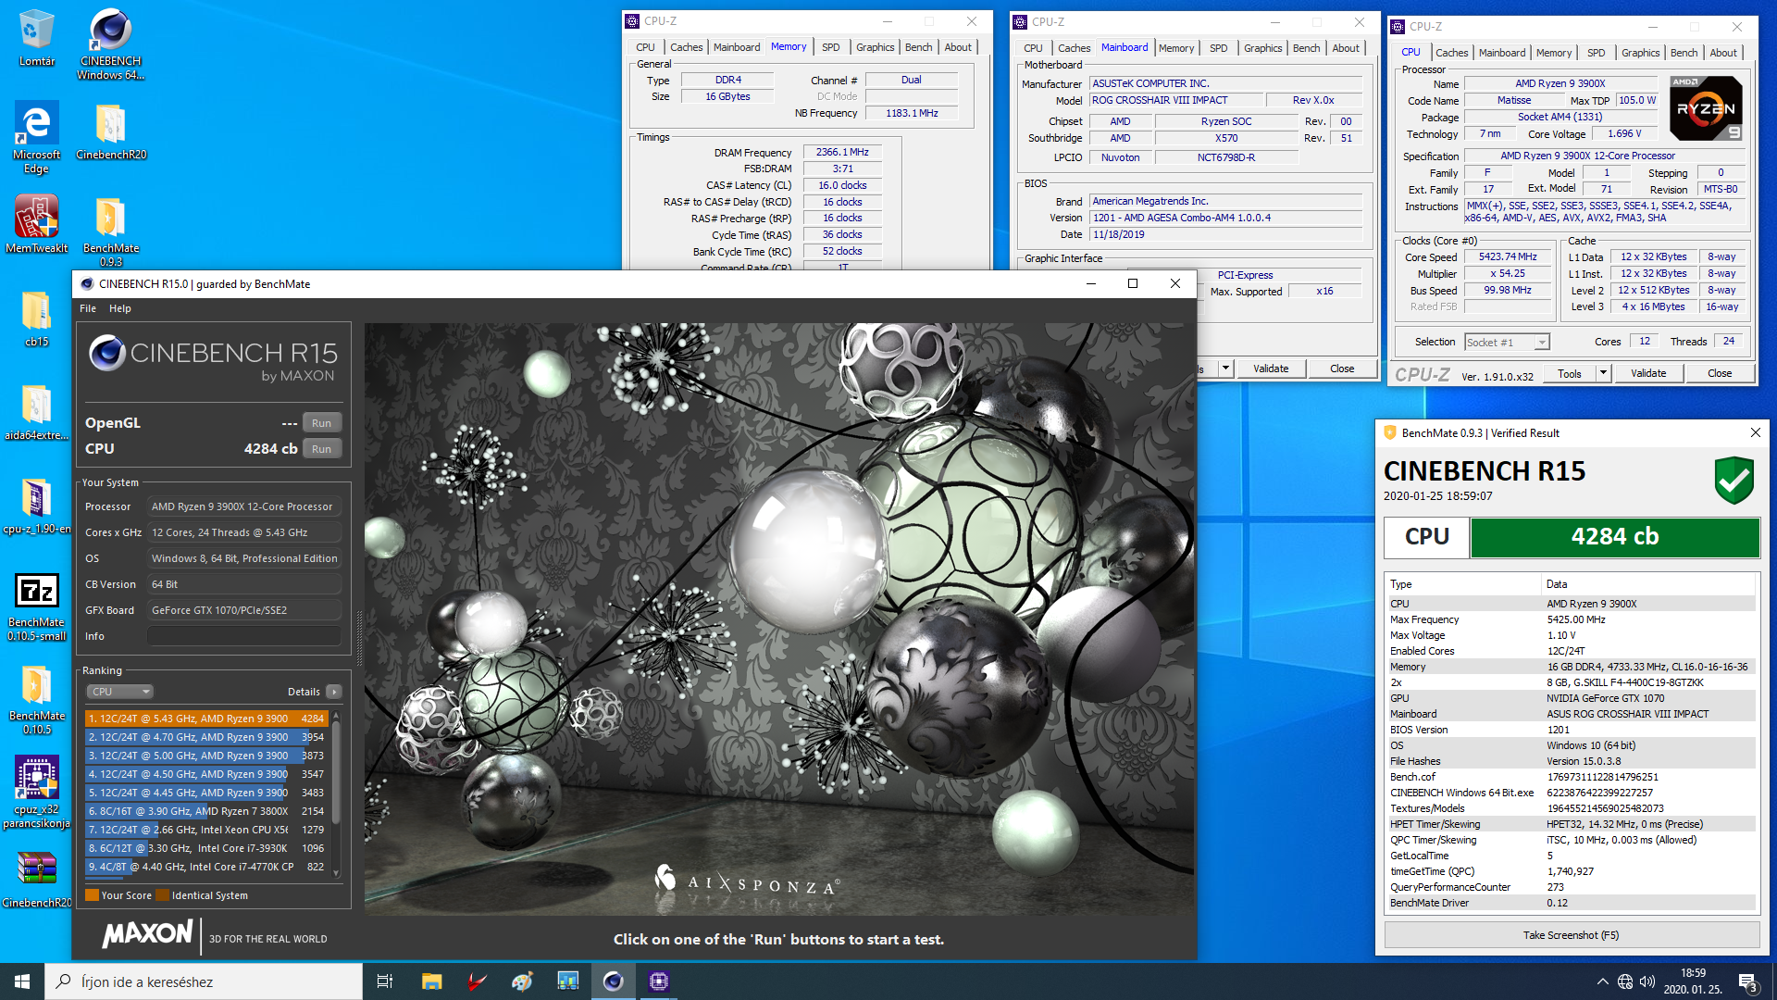Open the Microsoft Edge desktop icon

coord(36,137)
